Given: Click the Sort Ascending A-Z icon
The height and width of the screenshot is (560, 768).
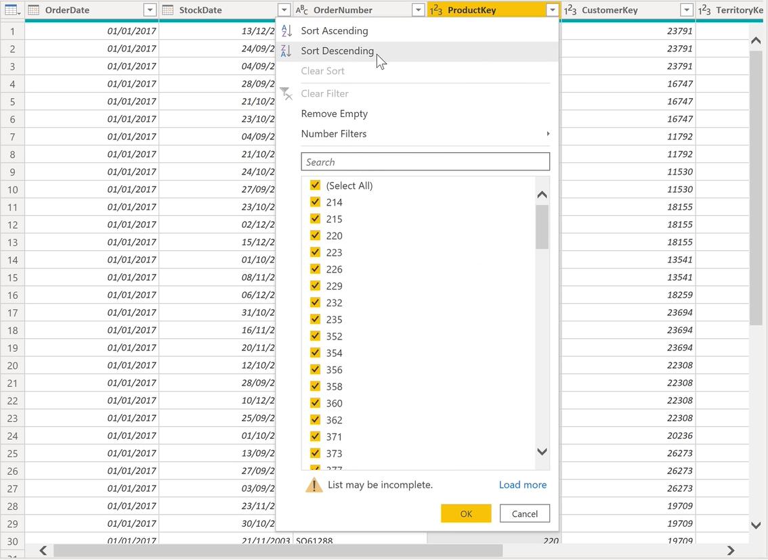Looking at the screenshot, I should click(x=286, y=31).
